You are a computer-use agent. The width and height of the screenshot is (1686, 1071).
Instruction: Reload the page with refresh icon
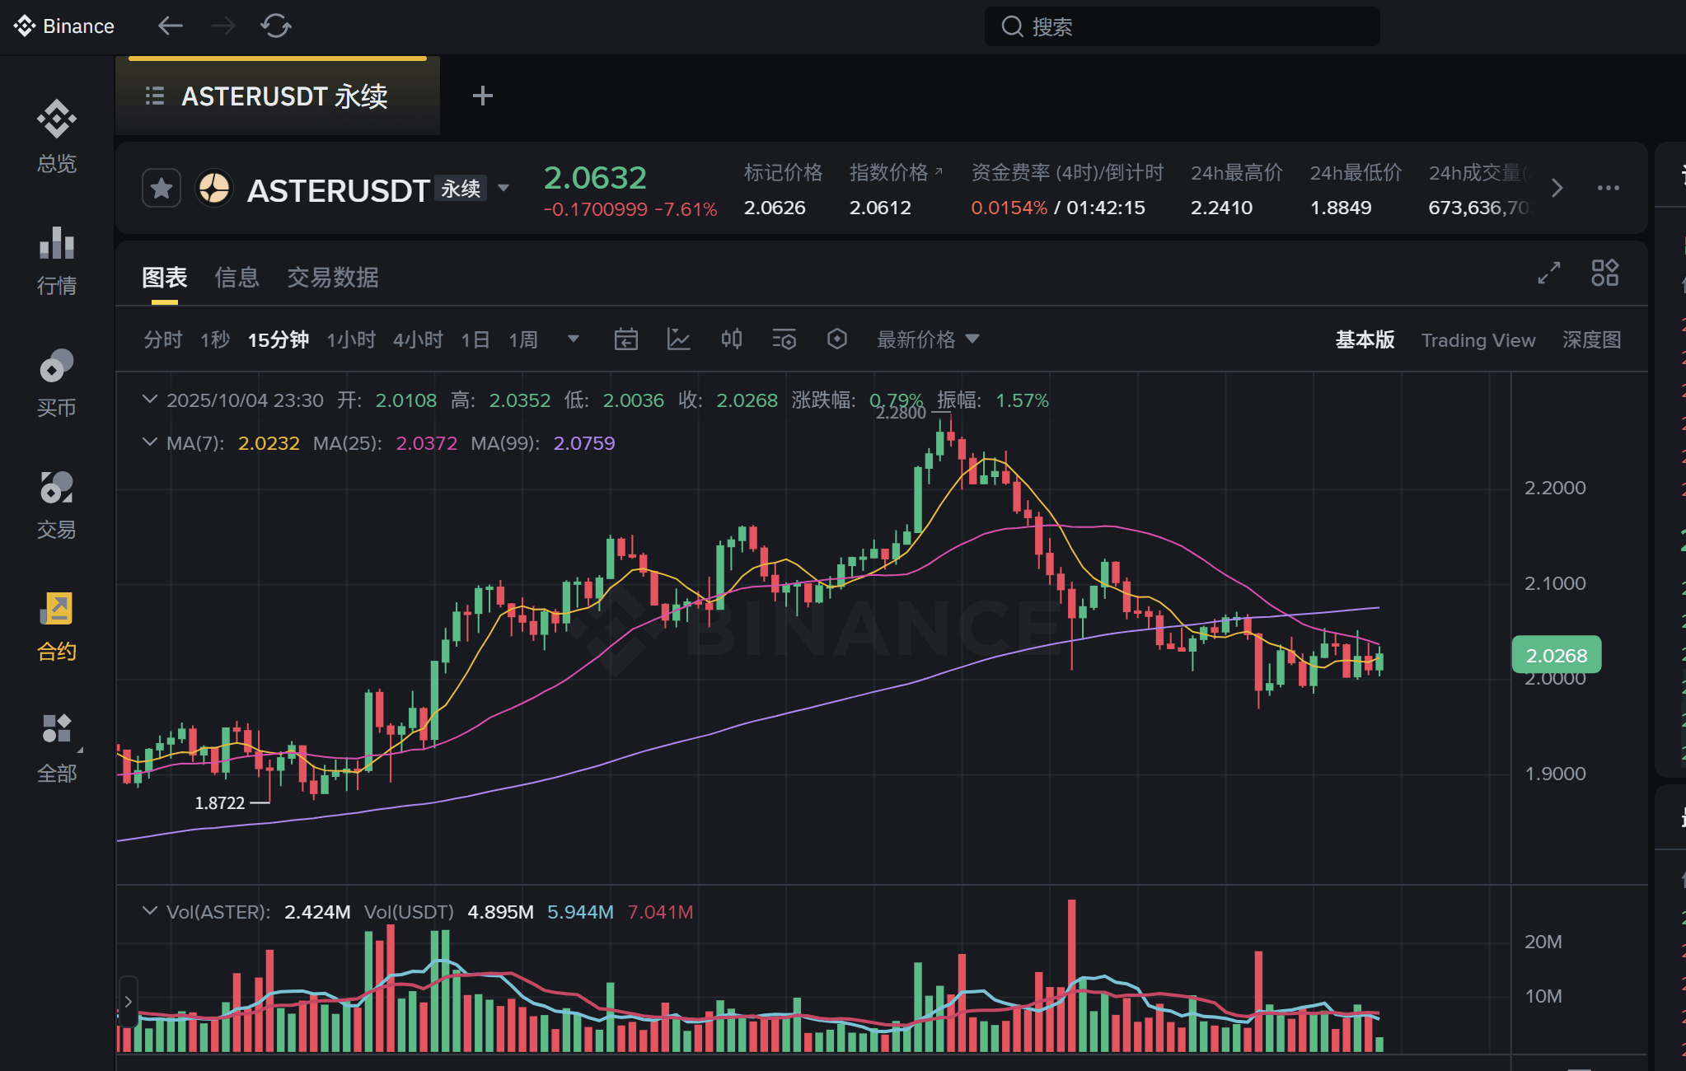(x=276, y=26)
